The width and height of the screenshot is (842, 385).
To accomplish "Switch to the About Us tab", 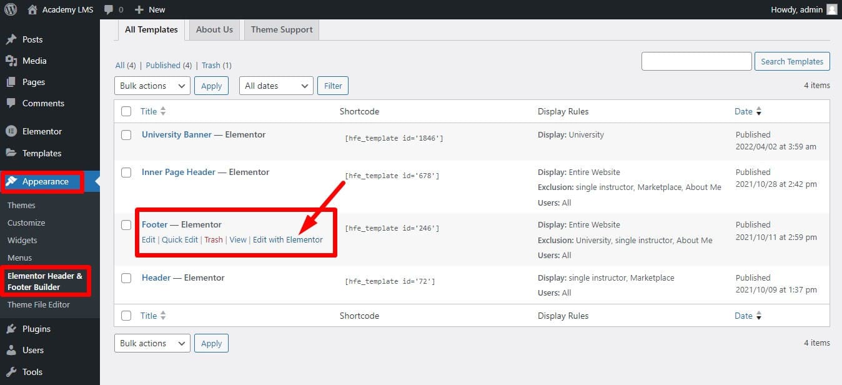I will click(x=214, y=29).
